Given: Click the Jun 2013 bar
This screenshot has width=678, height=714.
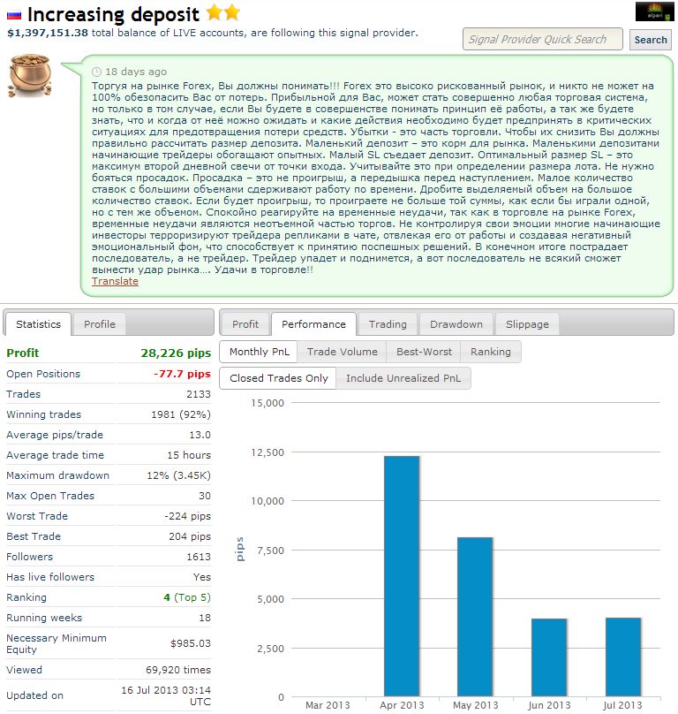Looking at the screenshot, I should point(549,657).
